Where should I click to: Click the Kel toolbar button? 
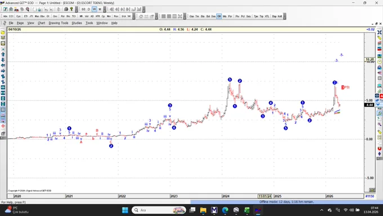click(x=280, y=16)
